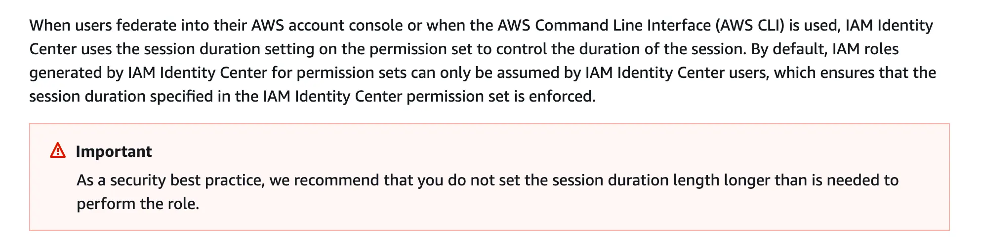Click the phrase "IAM roles"

[x=865, y=49]
